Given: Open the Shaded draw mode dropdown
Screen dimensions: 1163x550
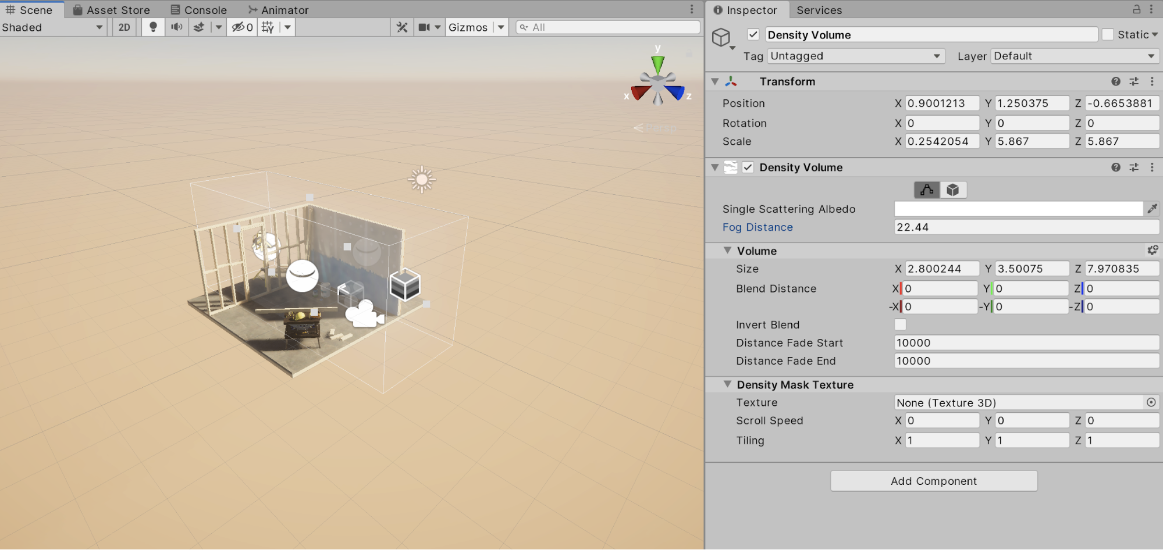Looking at the screenshot, I should pos(52,27).
